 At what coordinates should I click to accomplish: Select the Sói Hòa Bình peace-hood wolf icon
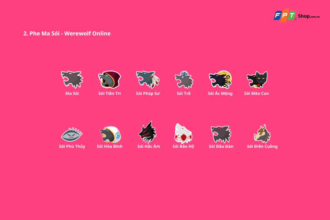click(x=110, y=134)
